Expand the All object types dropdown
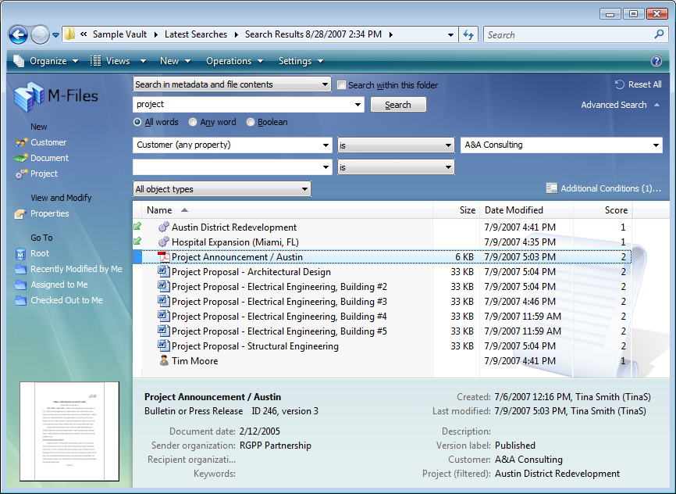Screen dimensions: 676x494 (222, 189)
